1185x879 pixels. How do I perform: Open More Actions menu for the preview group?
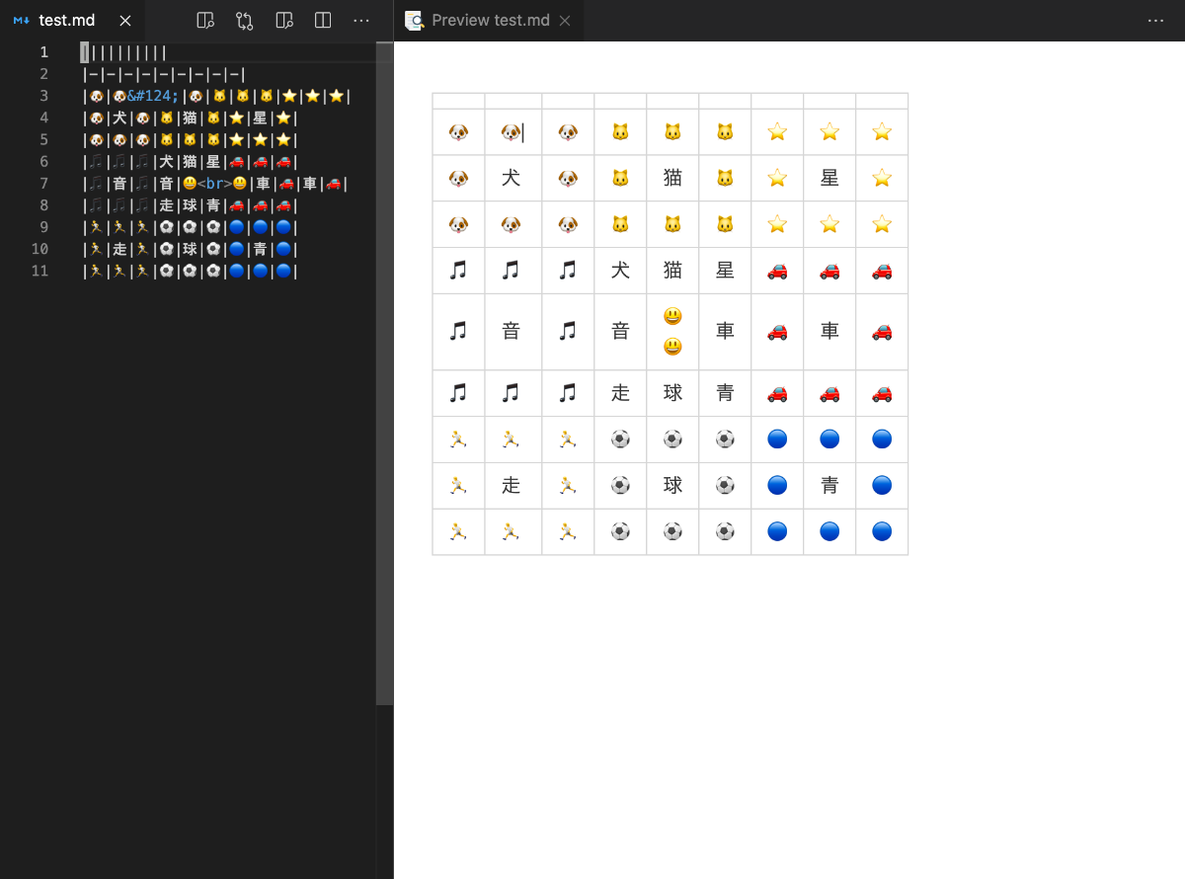[x=1156, y=20]
